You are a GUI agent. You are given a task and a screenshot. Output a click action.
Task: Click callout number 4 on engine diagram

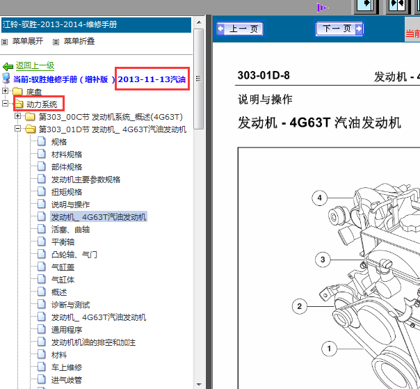point(319,198)
